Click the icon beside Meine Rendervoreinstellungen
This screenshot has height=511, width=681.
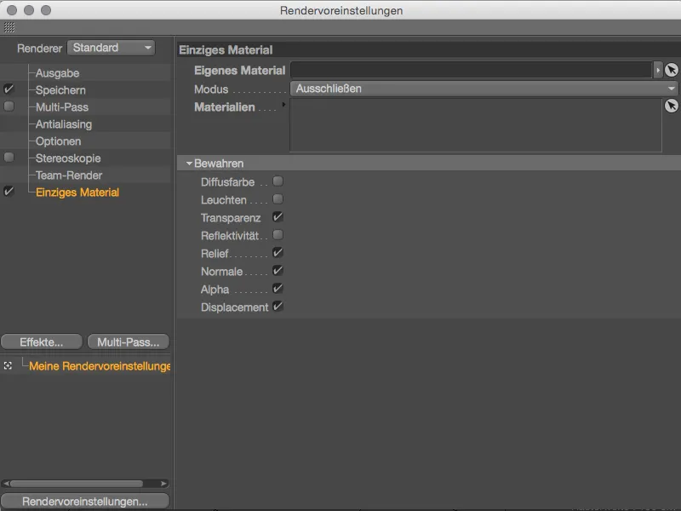8,366
